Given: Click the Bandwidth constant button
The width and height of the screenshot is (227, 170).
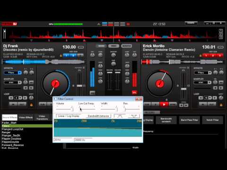Looking at the screenshot, I should [166, 120].
